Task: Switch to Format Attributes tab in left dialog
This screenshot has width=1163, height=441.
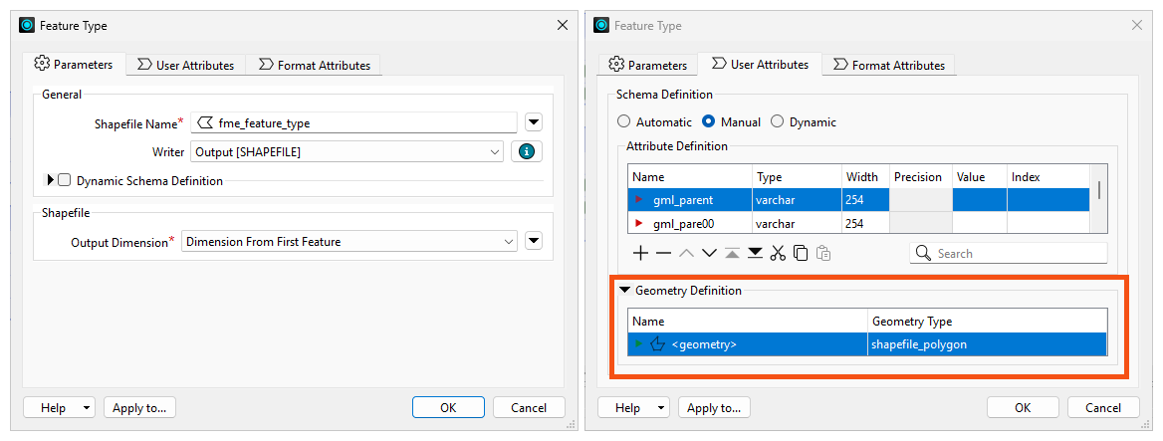Action: (x=314, y=66)
